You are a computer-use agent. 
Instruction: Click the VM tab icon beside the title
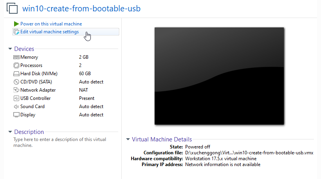(x=12, y=8)
